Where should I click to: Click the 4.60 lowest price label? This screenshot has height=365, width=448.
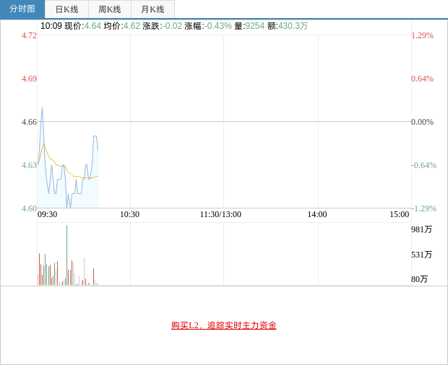(29, 208)
